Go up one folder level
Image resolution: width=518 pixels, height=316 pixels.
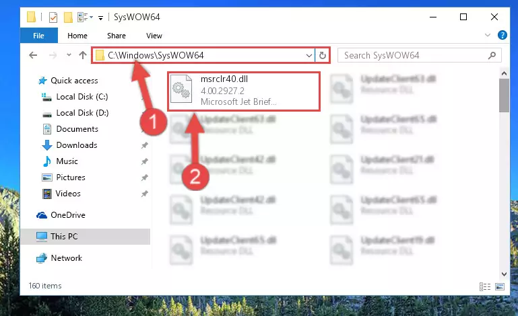[83, 55]
